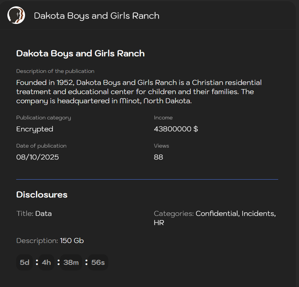The width and height of the screenshot is (299, 287).
Task: Select the 'Encrypted' category value
Action: coord(35,129)
